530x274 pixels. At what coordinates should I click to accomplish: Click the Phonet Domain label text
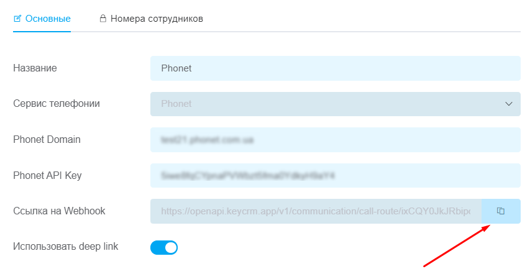click(x=47, y=140)
